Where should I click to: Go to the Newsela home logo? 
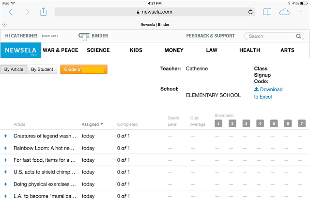[21, 50]
